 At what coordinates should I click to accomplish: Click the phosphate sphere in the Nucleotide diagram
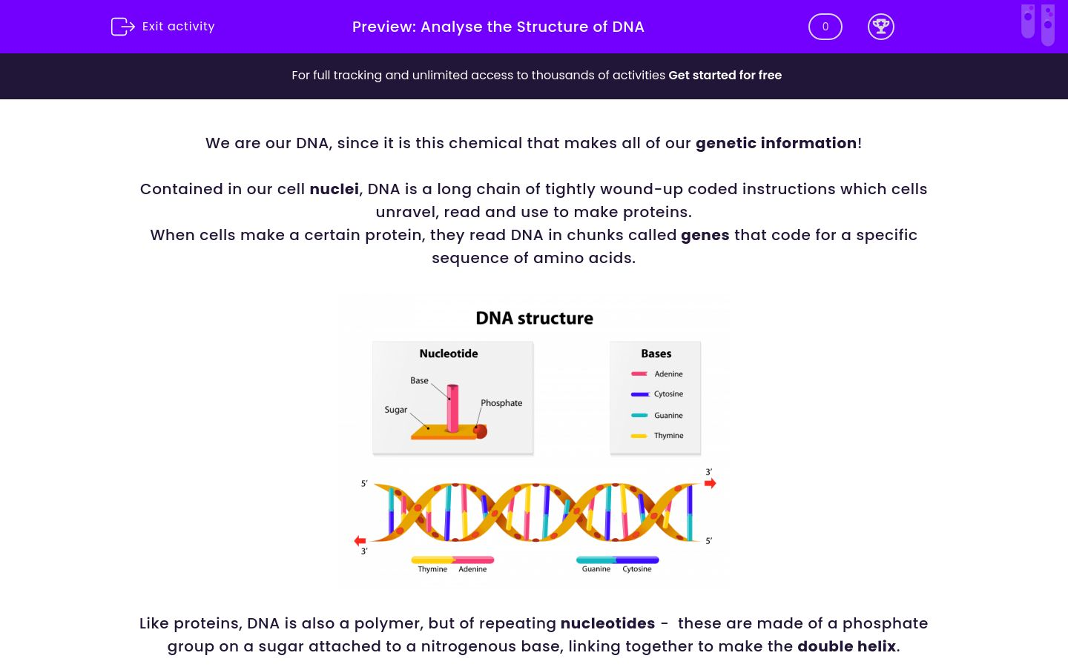(481, 432)
